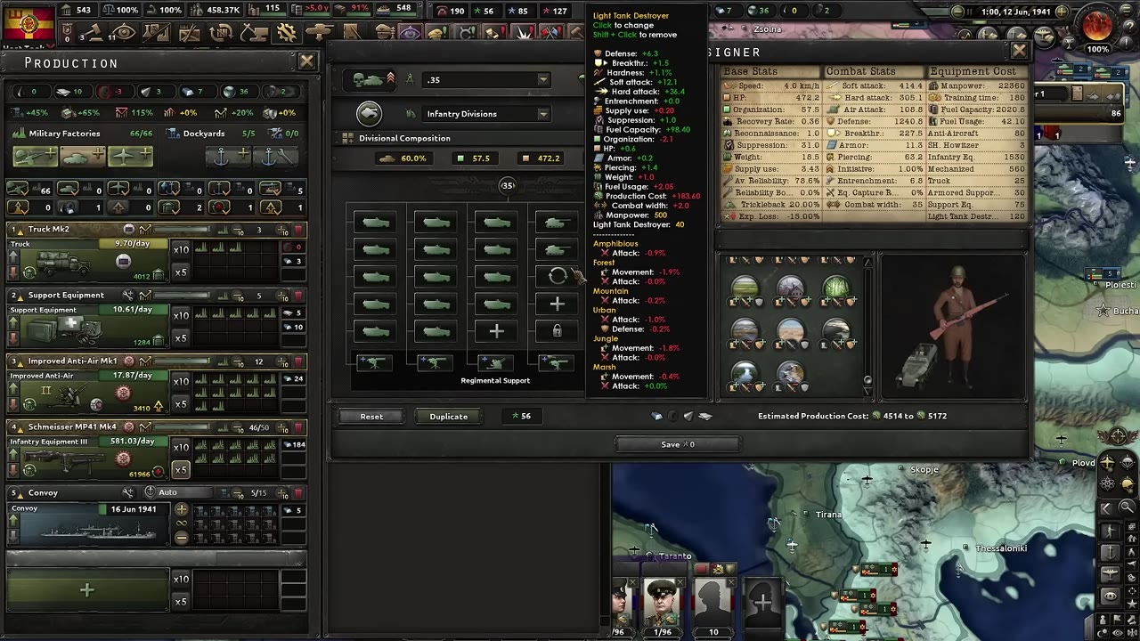
Task: Click x10 on the Truck Mk2 line
Action: click(x=181, y=250)
